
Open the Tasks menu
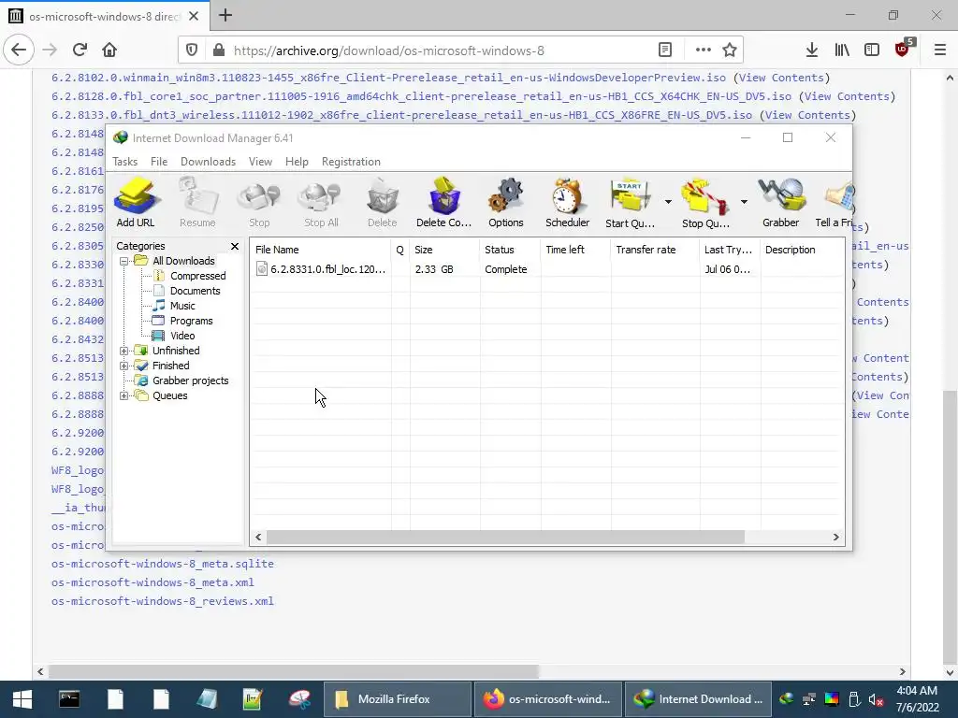coord(125,162)
